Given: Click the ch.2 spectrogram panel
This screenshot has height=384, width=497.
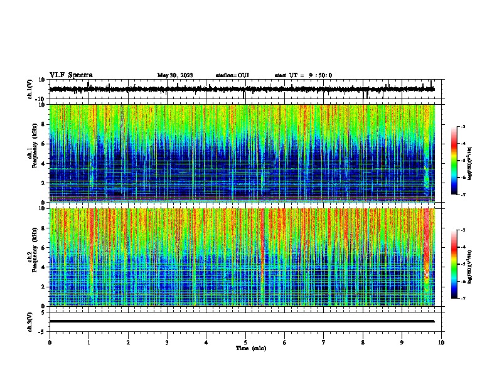Looking at the screenshot, I should 242,257.
